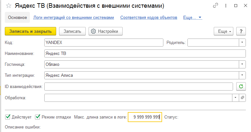Expand the Обработка dropdown arrow
Viewport: 251px width, 132px height.
(236, 97)
